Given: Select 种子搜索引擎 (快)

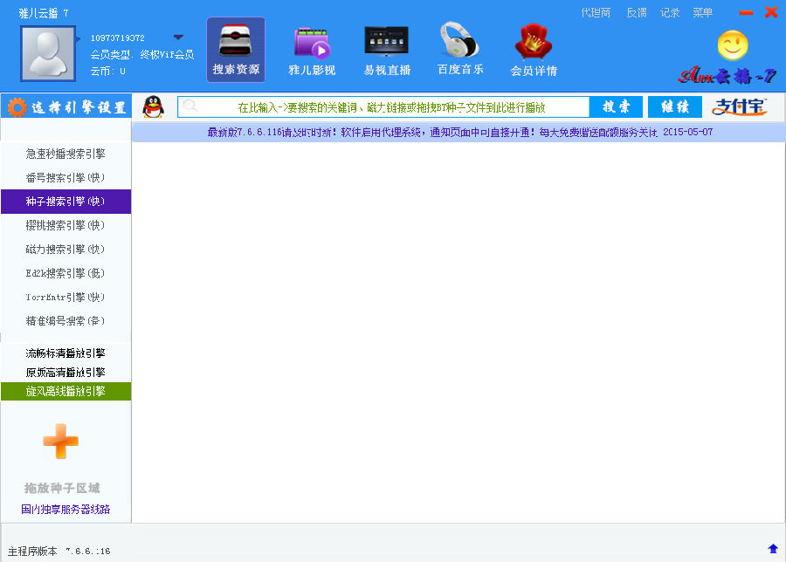Looking at the screenshot, I should click(x=65, y=202).
